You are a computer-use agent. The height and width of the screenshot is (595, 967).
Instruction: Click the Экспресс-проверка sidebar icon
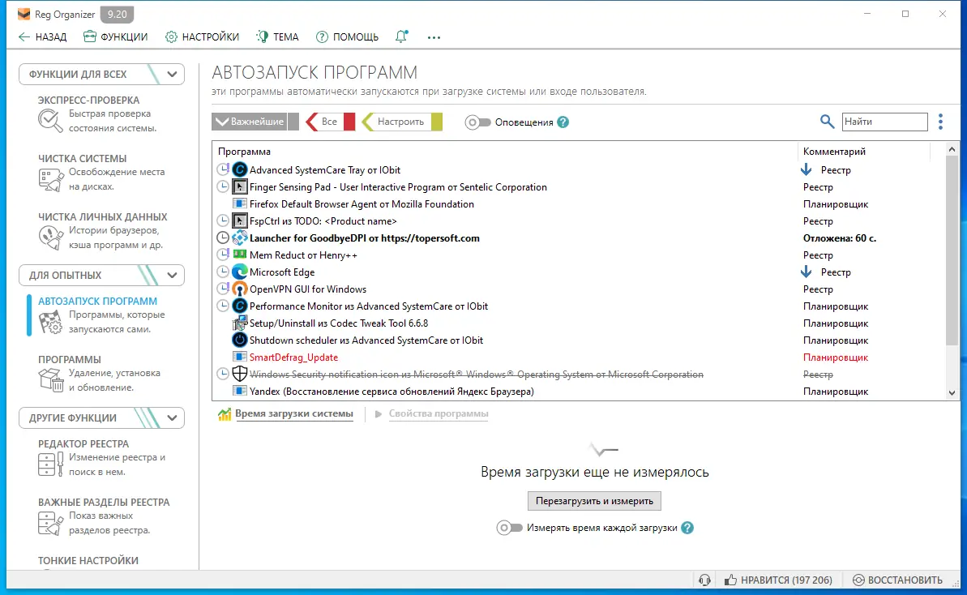point(50,121)
